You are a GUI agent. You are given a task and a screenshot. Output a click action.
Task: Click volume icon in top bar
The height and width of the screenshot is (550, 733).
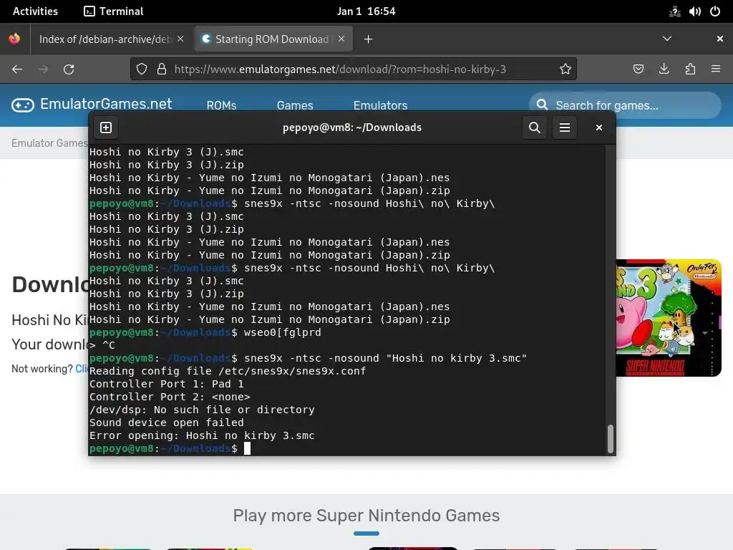click(x=694, y=11)
